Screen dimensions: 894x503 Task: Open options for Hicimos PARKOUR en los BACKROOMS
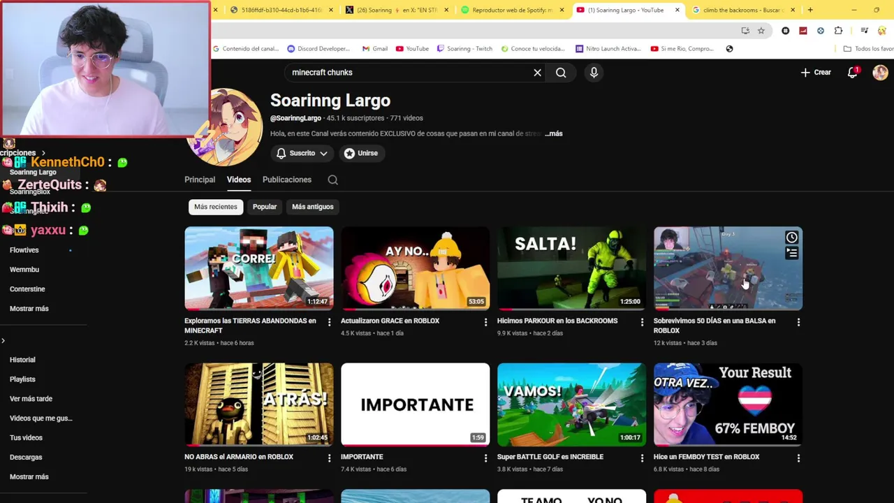(642, 322)
